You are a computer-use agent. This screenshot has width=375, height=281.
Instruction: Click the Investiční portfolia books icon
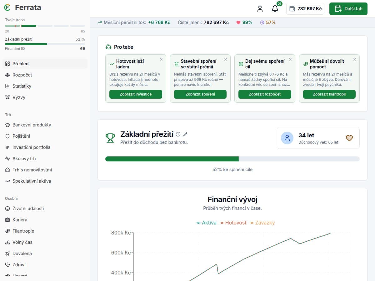click(7, 147)
